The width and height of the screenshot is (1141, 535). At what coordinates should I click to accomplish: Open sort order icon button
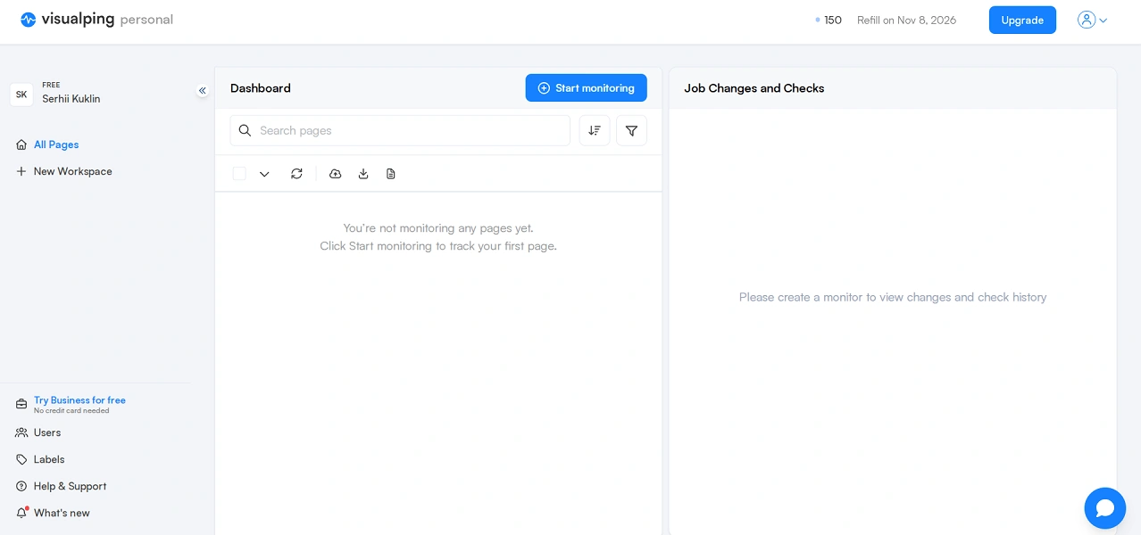coord(595,130)
